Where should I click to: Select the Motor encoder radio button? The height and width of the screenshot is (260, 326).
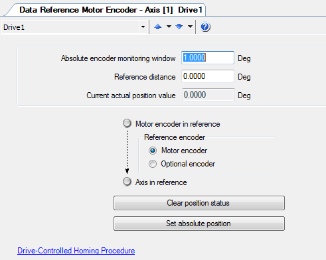(153, 151)
